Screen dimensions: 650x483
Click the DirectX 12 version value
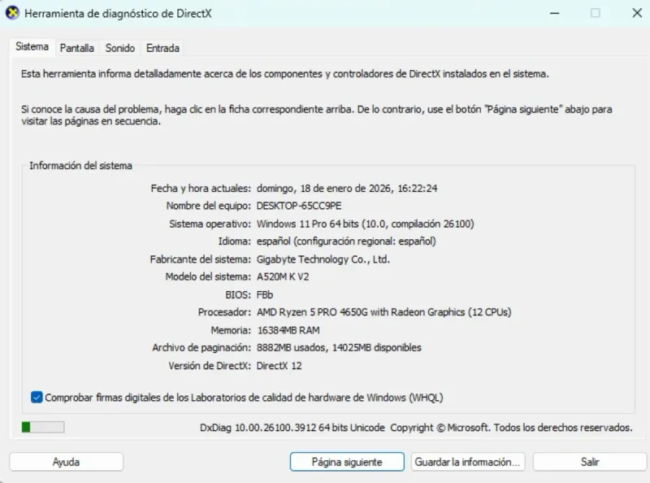pos(279,366)
